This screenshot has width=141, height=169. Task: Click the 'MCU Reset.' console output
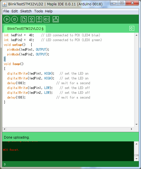click(11, 150)
